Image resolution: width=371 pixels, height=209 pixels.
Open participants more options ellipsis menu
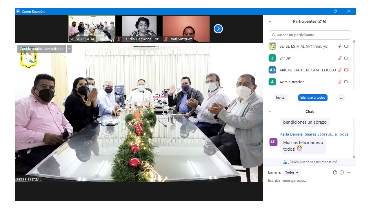point(341,98)
